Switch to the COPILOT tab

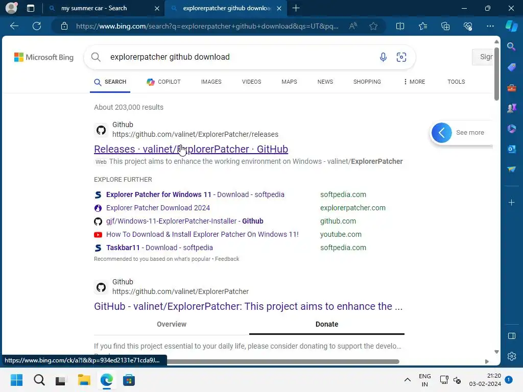tap(163, 82)
